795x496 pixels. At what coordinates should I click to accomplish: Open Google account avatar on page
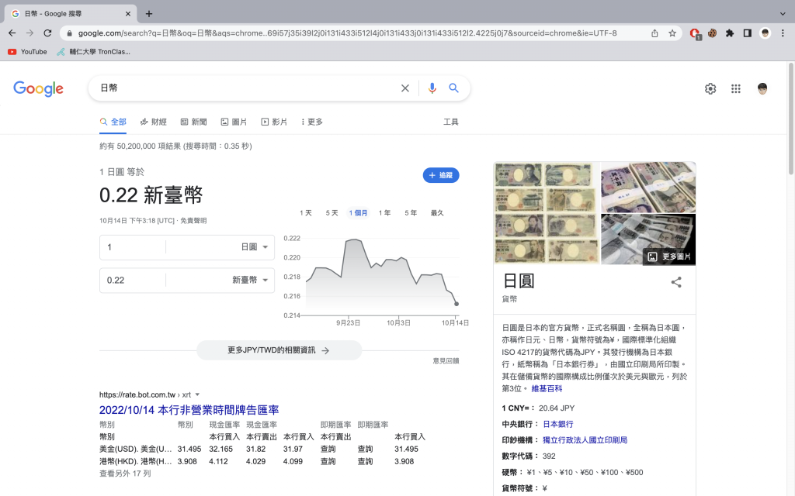coord(762,88)
